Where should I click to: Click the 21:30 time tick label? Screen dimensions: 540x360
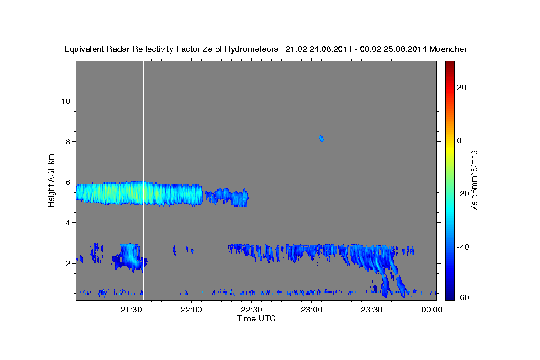click(131, 310)
